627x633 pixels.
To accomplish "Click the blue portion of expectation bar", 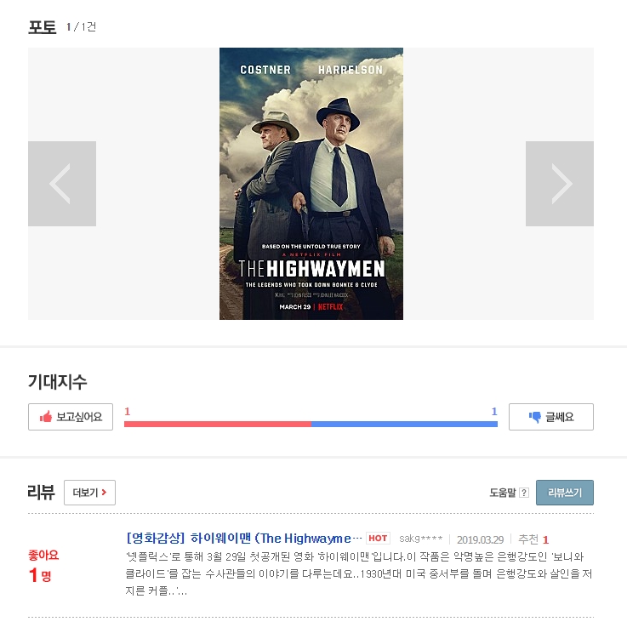I will coord(405,424).
